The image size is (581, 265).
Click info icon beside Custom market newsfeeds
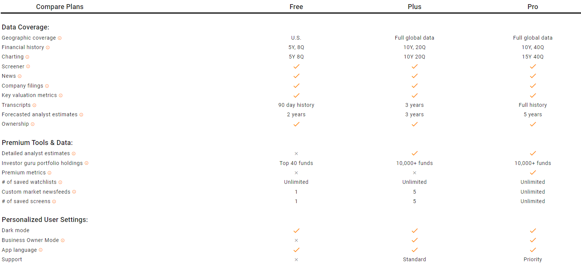coord(74,192)
